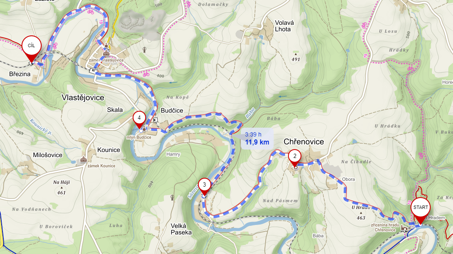
Task: Click the Chřenovice village label
Action: tap(304, 142)
